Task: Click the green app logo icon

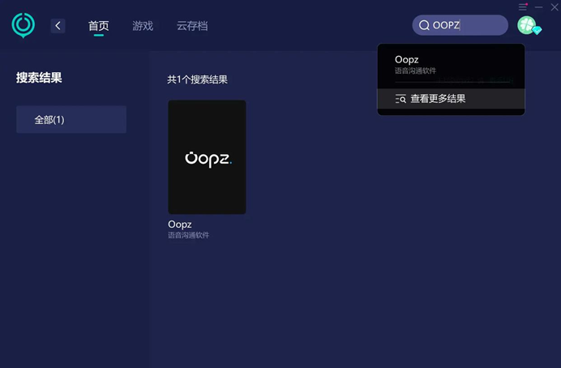Action: click(24, 25)
